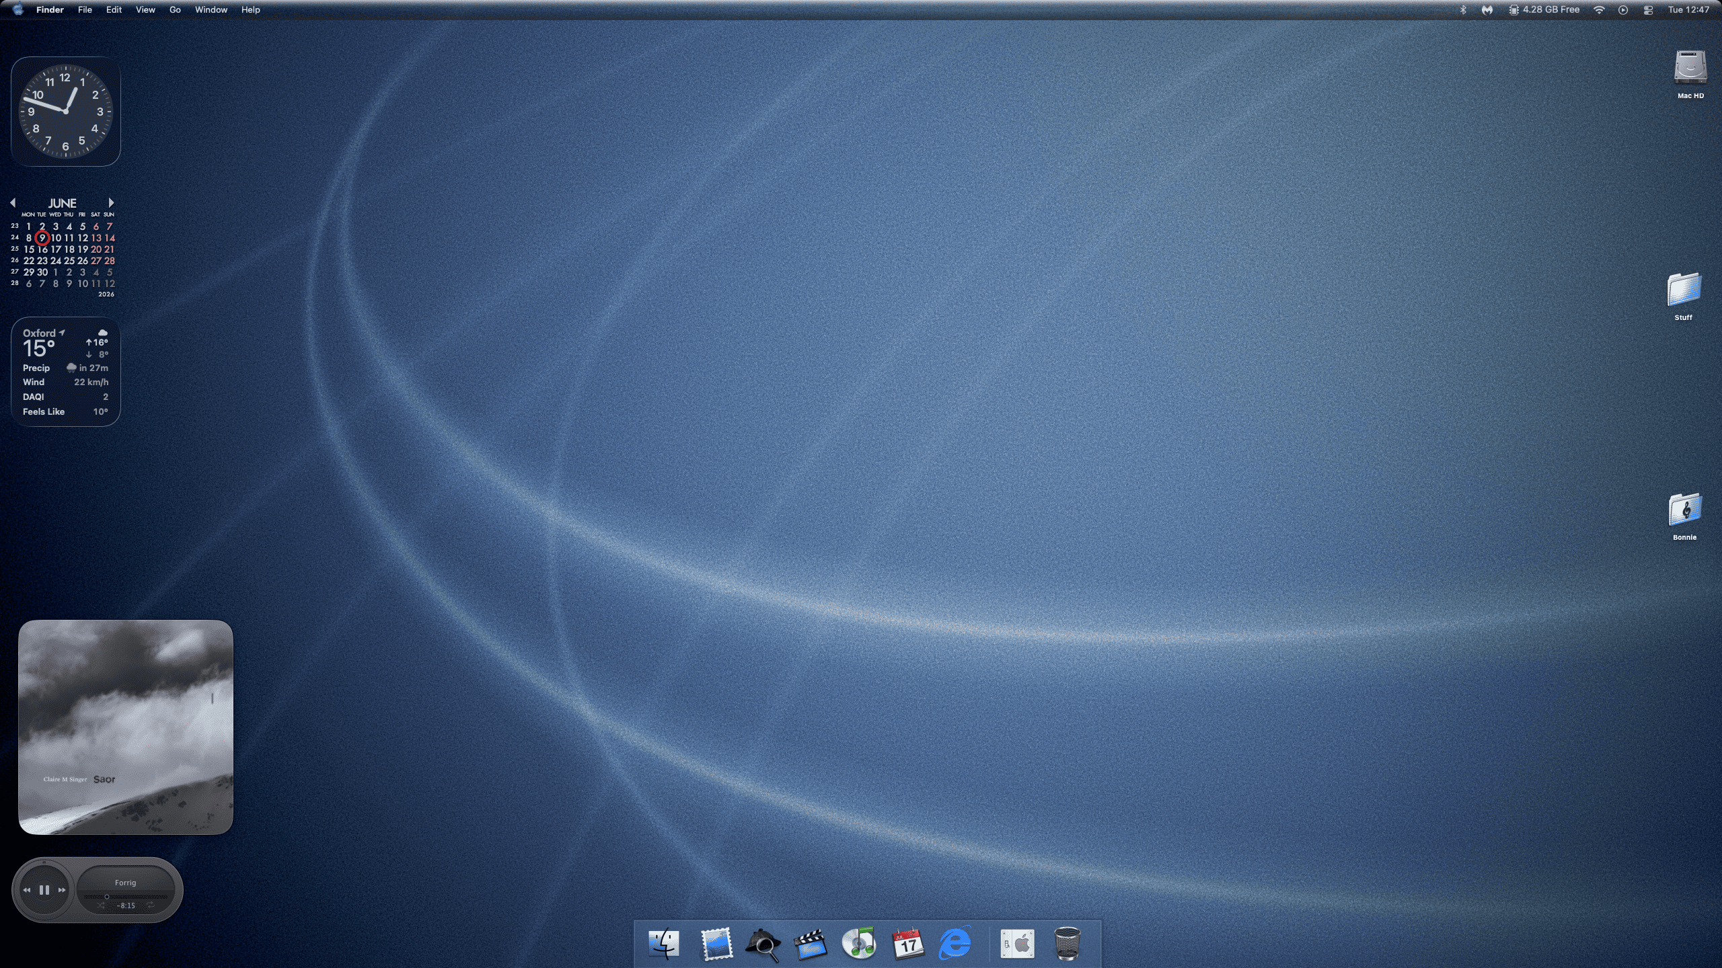Click the Forrig track title
Viewport: 1722px width, 968px height.
pos(126,883)
